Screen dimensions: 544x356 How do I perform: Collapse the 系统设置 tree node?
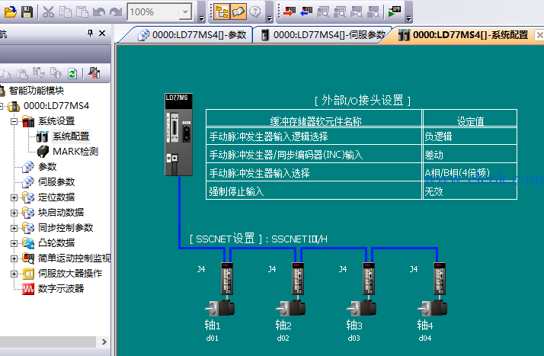point(14,121)
